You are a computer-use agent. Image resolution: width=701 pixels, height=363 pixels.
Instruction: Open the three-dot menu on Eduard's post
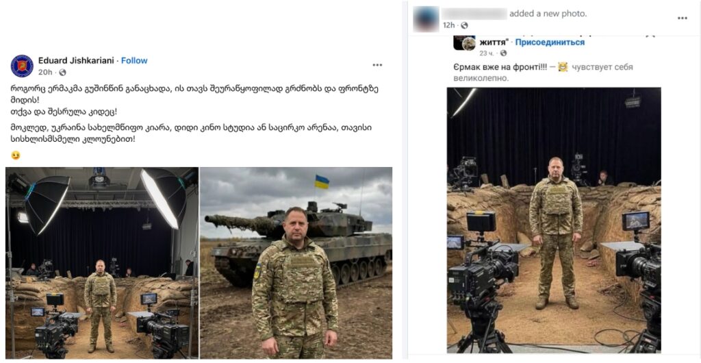tap(377, 65)
